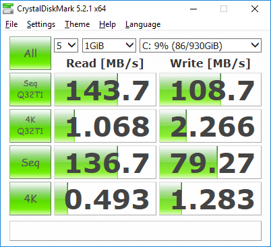Click the Seq Q32T1 read result 143.7

tap(105, 90)
